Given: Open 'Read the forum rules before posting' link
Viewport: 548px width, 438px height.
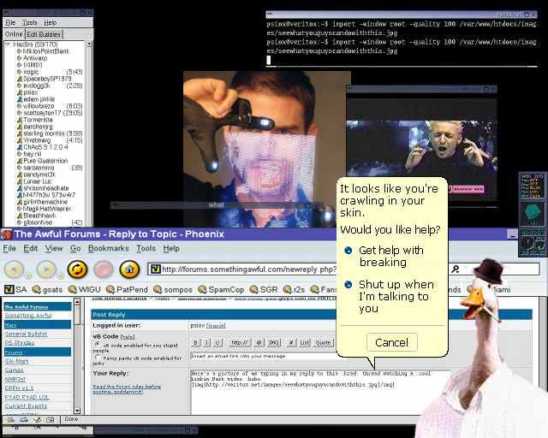Looking at the screenshot, I should click(x=127, y=389).
